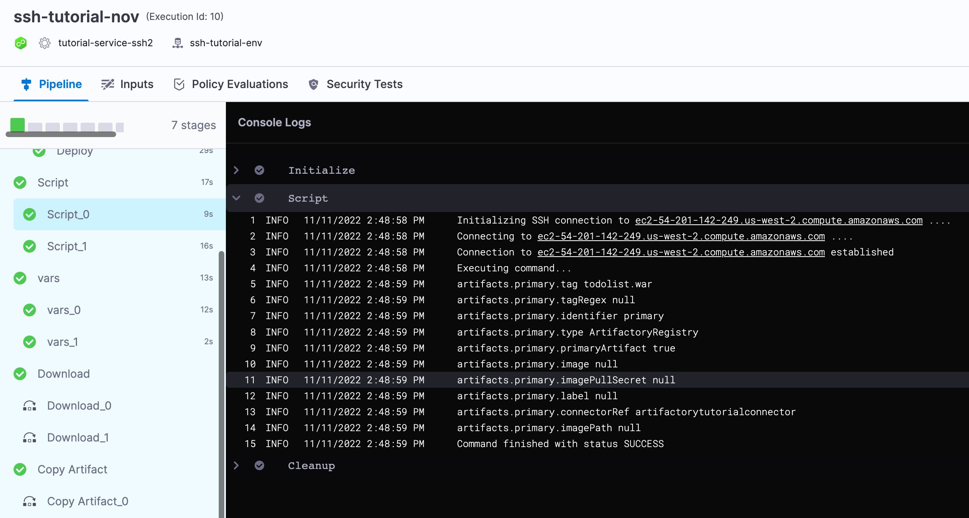
Task: Expand the Initialize log section
Action: [x=236, y=170]
